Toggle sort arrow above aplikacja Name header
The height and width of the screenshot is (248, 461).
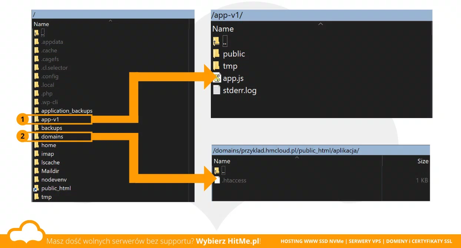tap(296, 157)
